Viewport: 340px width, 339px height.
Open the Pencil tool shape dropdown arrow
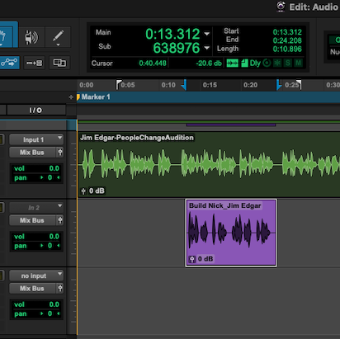tap(58, 45)
